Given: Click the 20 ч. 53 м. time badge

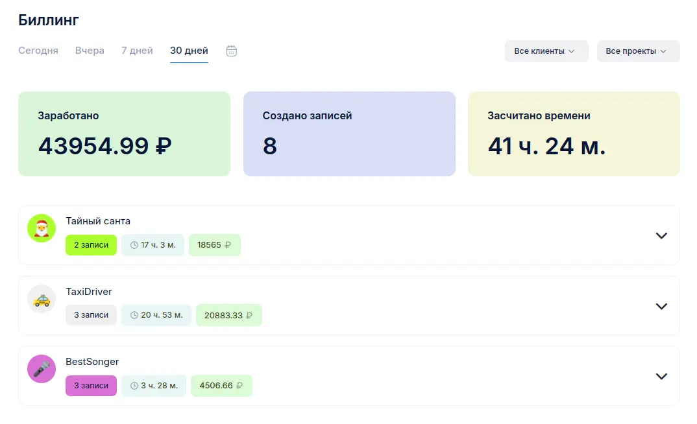Looking at the screenshot, I should point(156,315).
